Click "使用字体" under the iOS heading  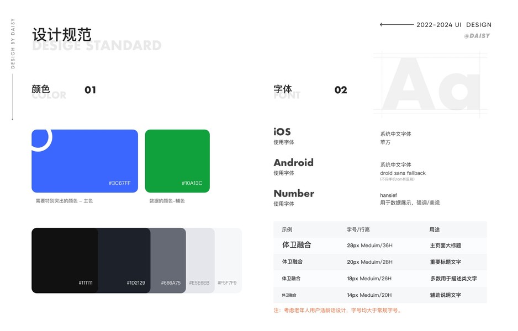[284, 142]
